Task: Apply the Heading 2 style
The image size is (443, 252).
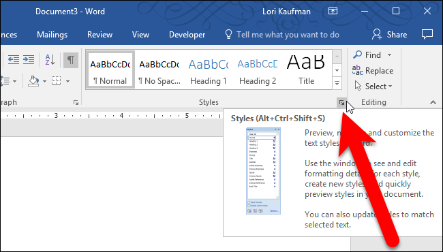Action: [x=258, y=69]
